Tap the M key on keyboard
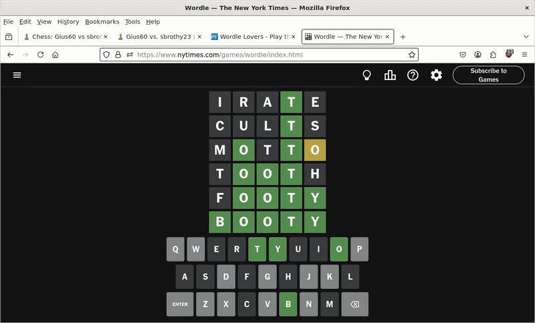 [330, 304]
